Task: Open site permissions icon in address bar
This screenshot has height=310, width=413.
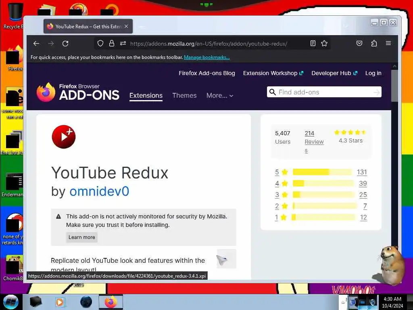Action: click(x=123, y=43)
